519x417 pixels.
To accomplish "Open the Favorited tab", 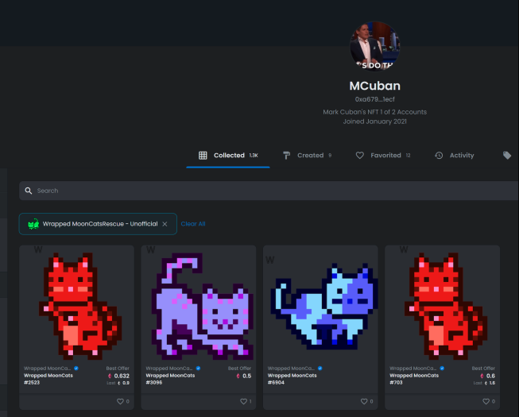I will [383, 156].
